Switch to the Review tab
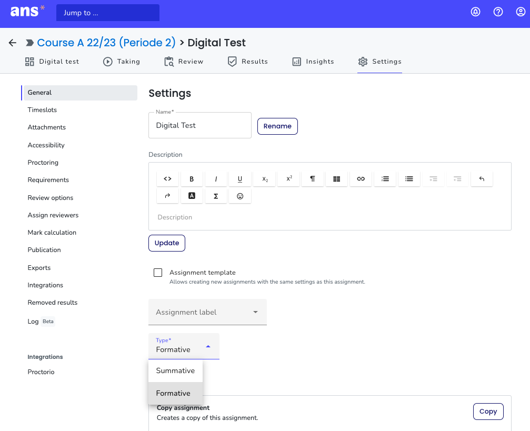 click(x=184, y=62)
